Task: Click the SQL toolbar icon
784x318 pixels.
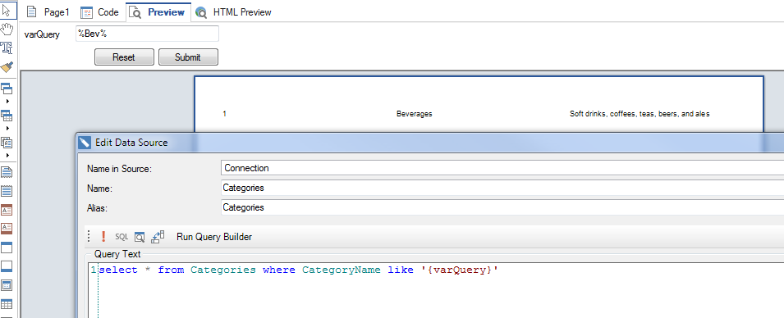Action: (121, 237)
